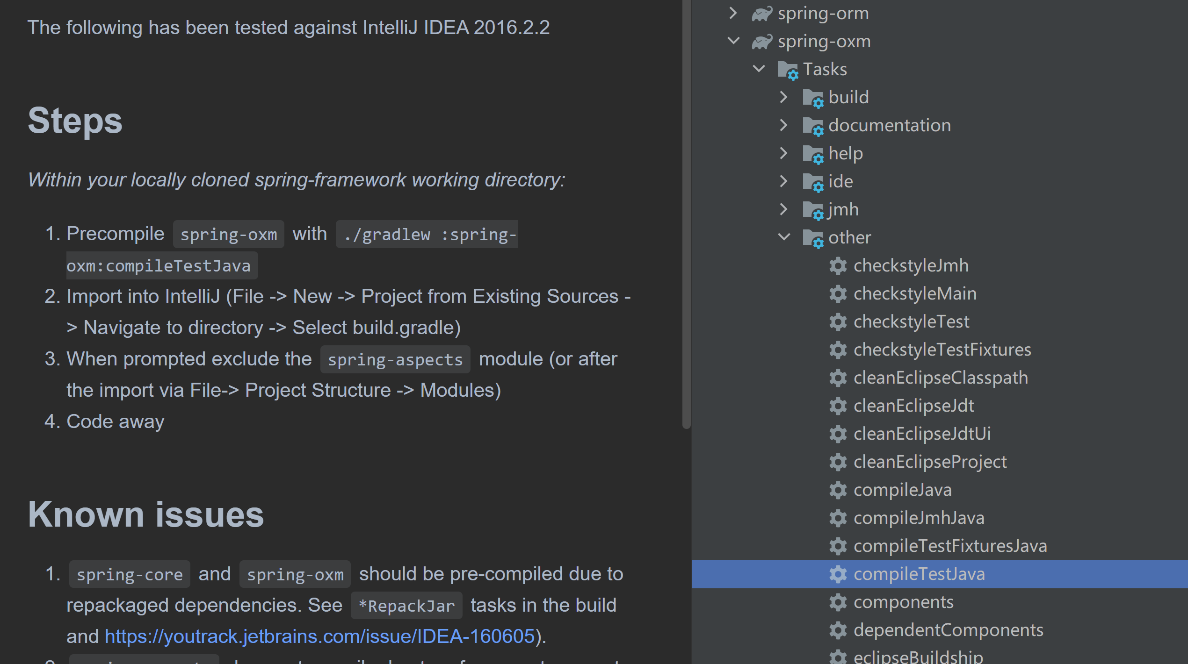This screenshot has height=664, width=1188.
Task: Expand the spring-orm project node
Action: coord(733,13)
